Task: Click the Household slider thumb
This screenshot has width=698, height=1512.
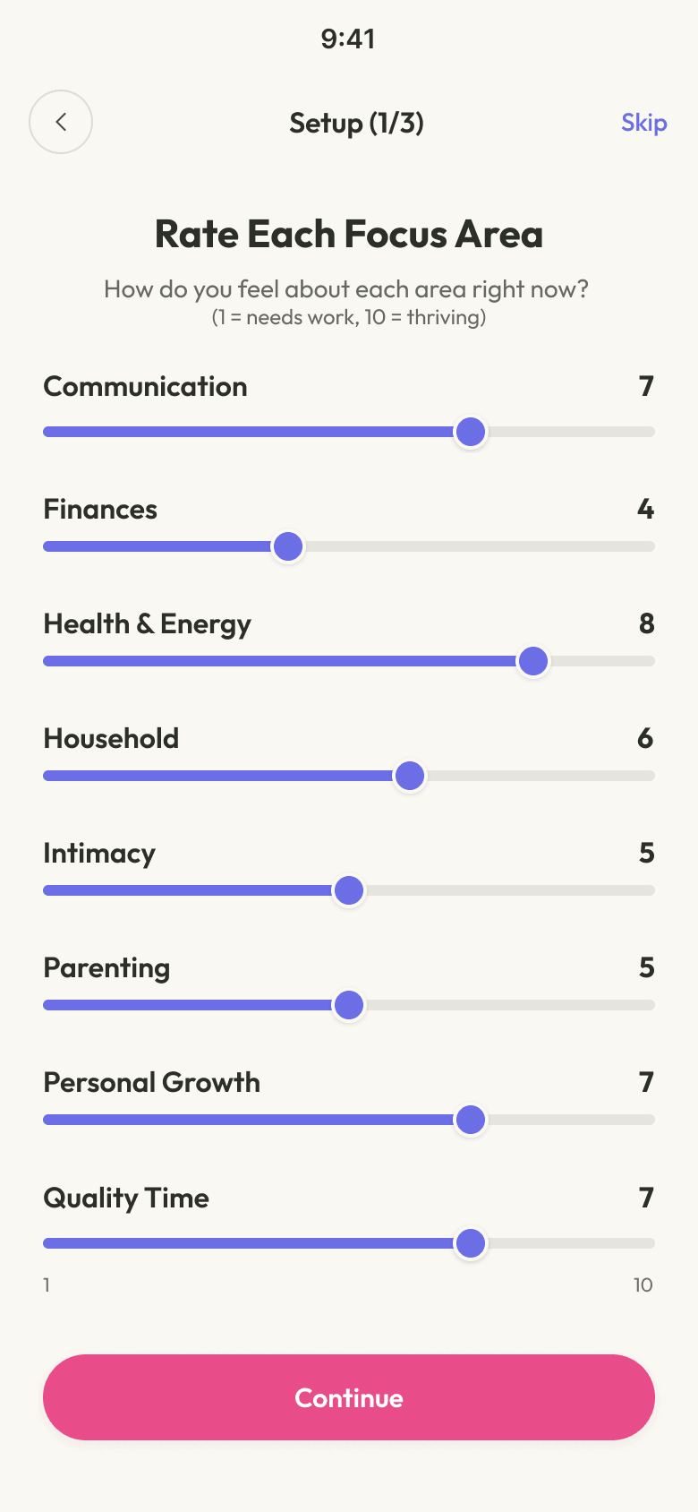Action: (410, 776)
